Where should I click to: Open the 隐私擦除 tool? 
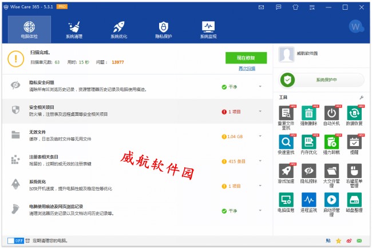pyautogui.click(x=308, y=174)
